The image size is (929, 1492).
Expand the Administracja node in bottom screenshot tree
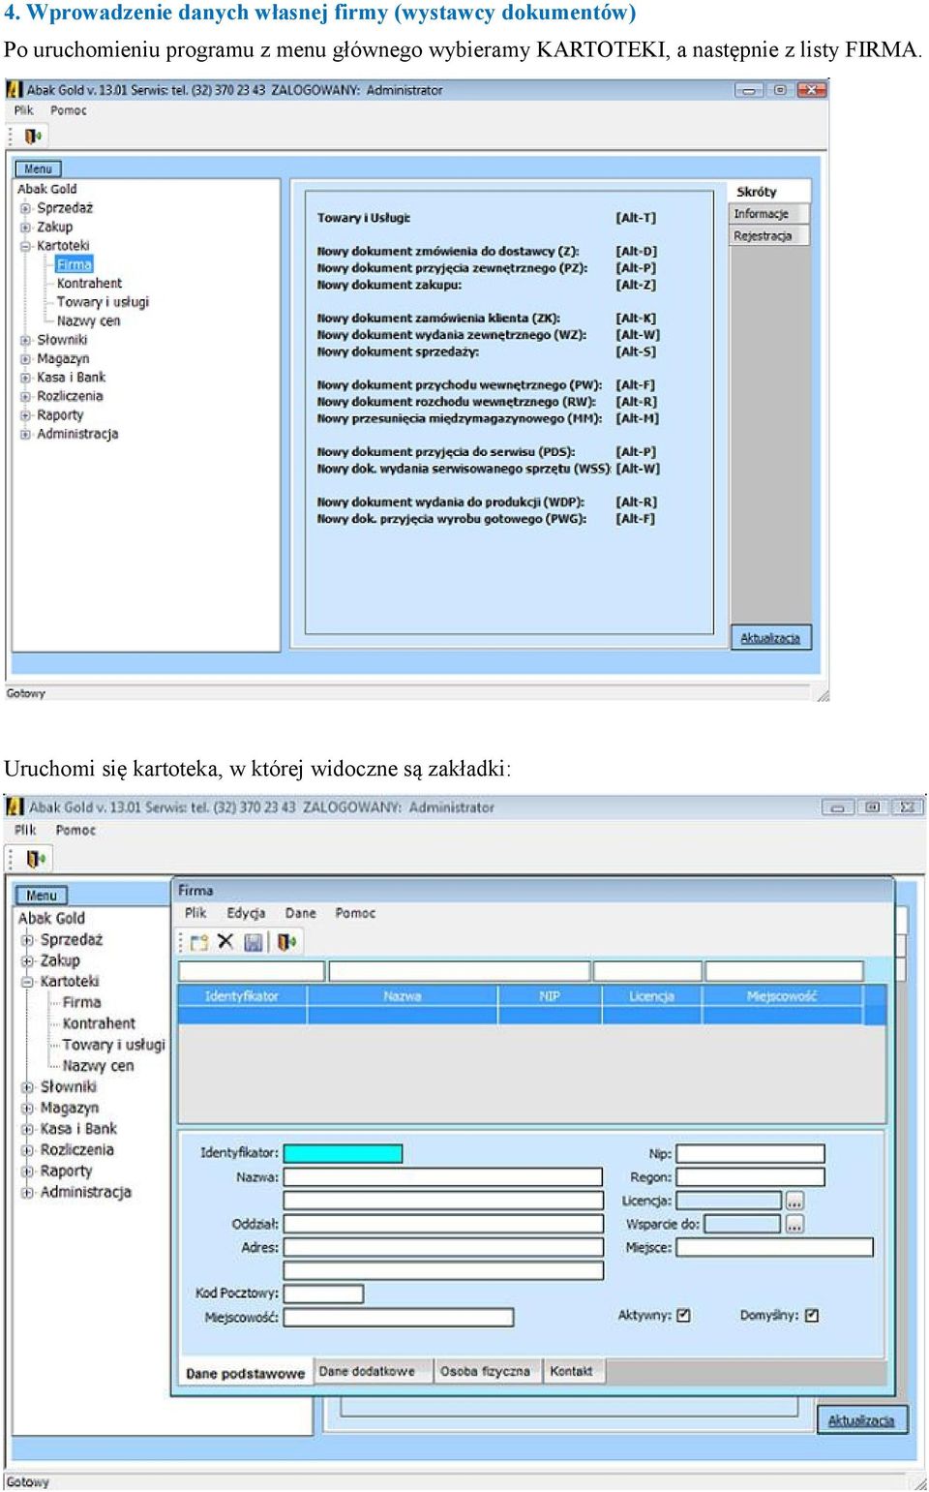(x=28, y=1193)
